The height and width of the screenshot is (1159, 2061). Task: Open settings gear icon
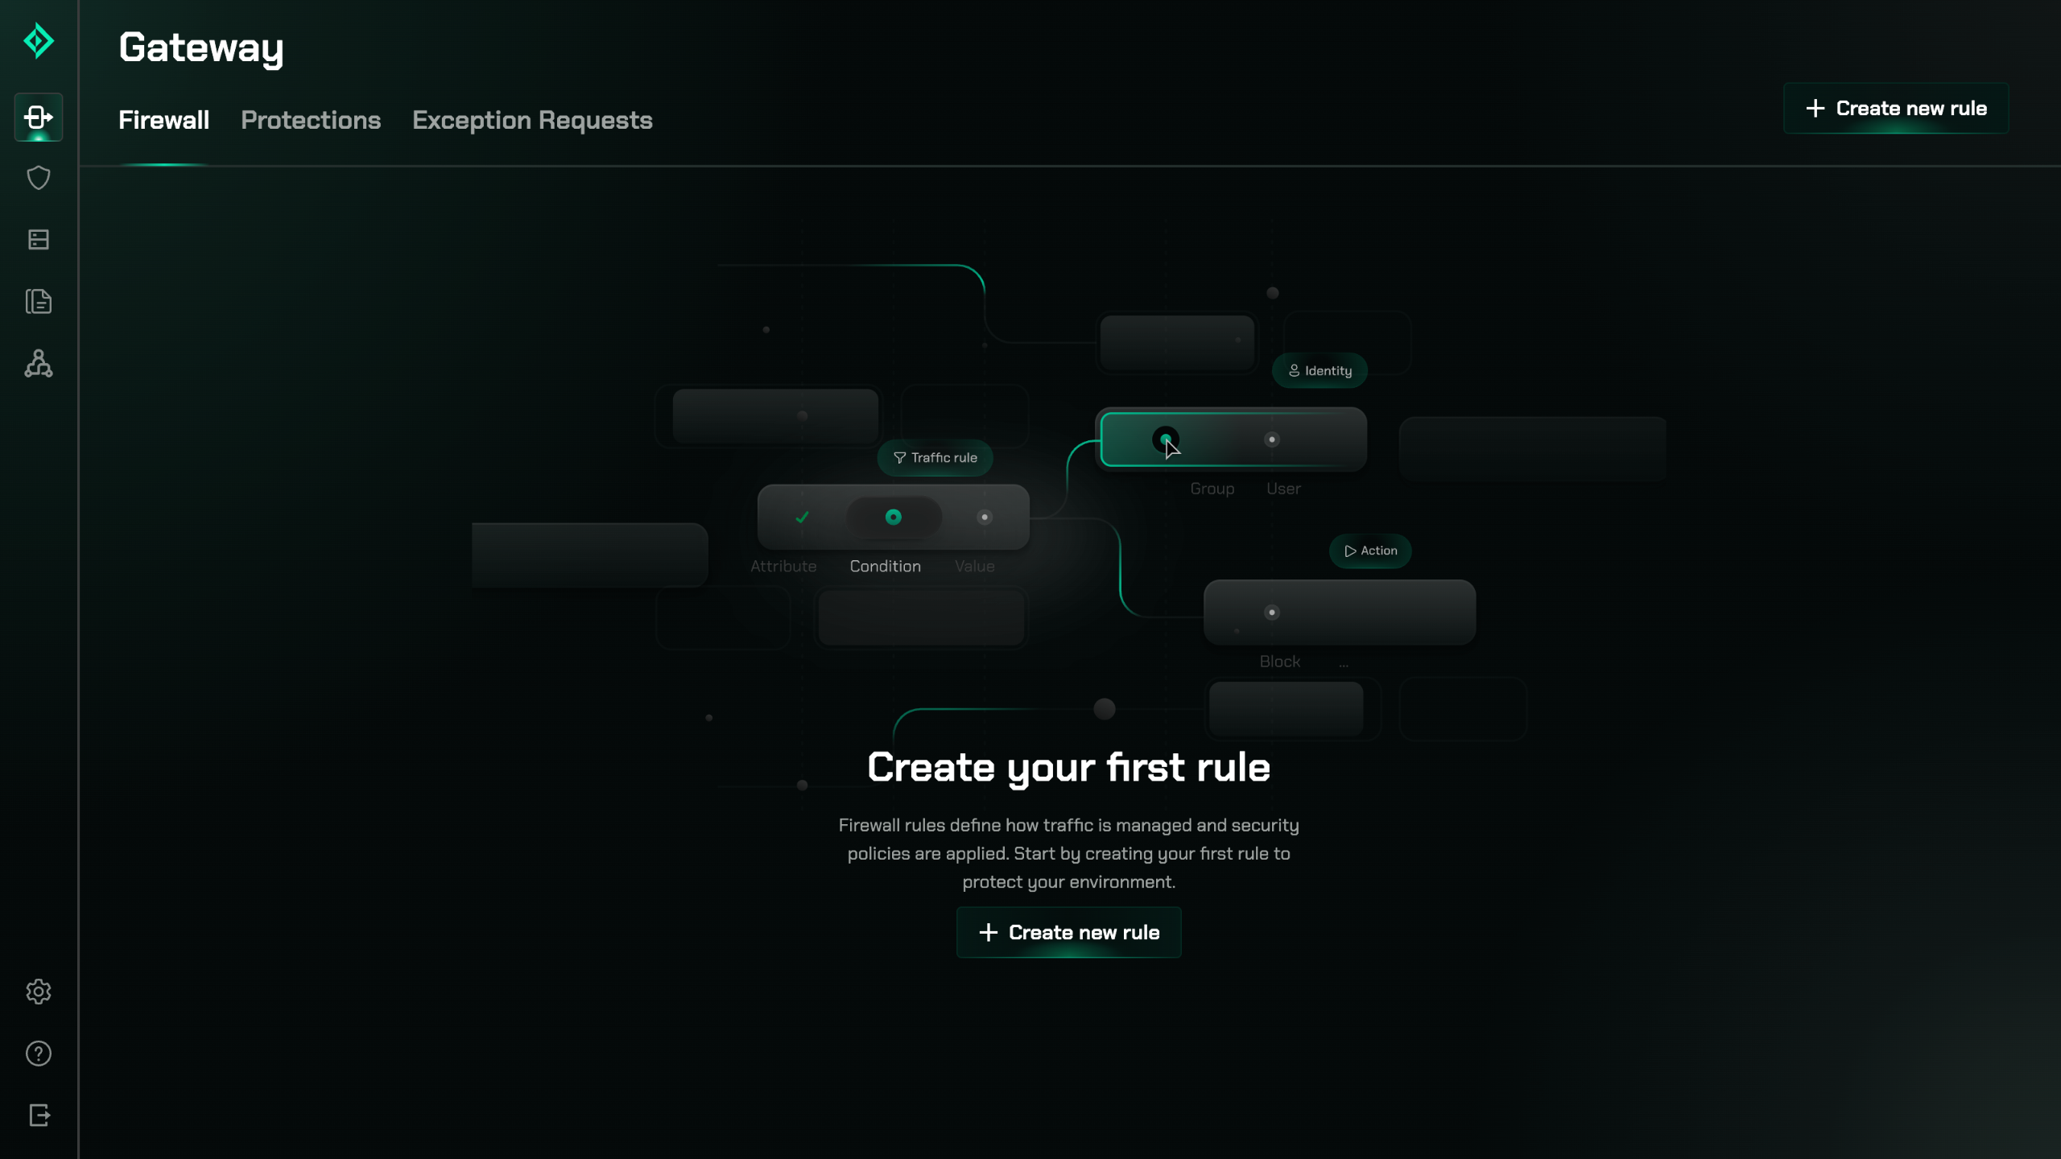point(39,992)
